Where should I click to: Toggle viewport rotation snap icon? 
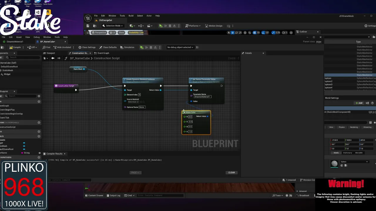point(263,33)
